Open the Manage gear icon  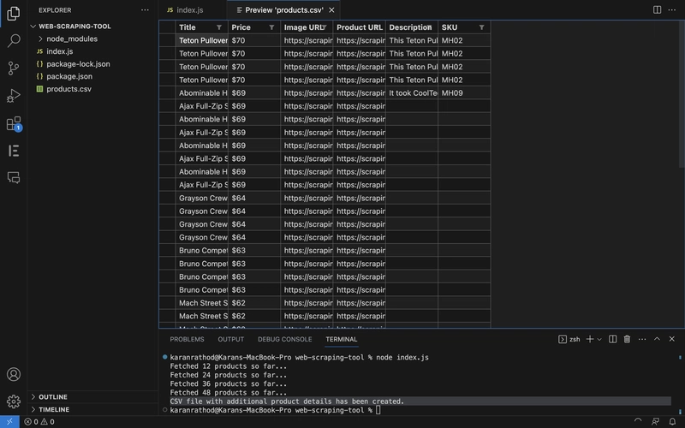coord(14,401)
